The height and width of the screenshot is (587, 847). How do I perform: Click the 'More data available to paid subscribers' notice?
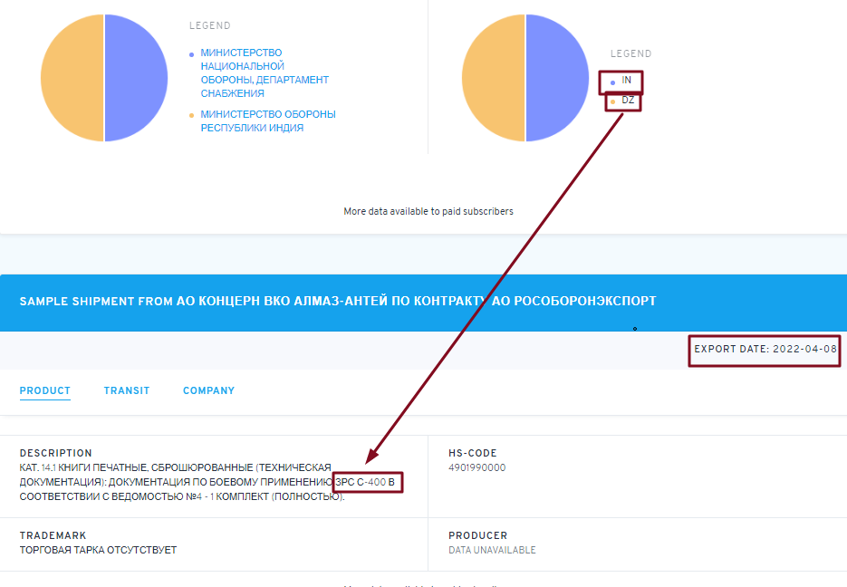pos(428,211)
